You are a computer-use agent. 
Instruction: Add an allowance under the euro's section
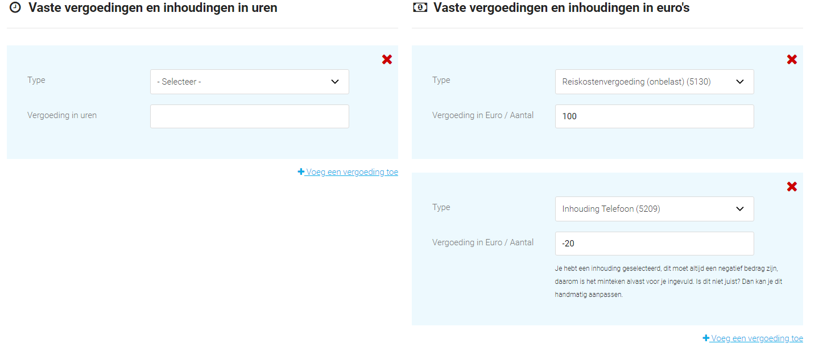pos(753,338)
